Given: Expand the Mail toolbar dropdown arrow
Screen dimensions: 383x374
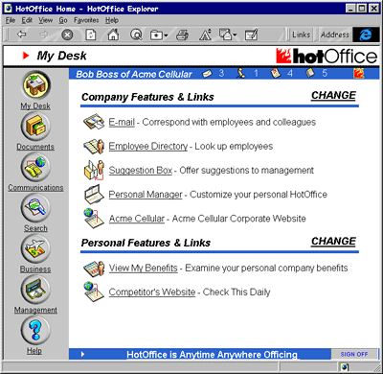Looking at the screenshot, I should pyautogui.click(x=235, y=35).
